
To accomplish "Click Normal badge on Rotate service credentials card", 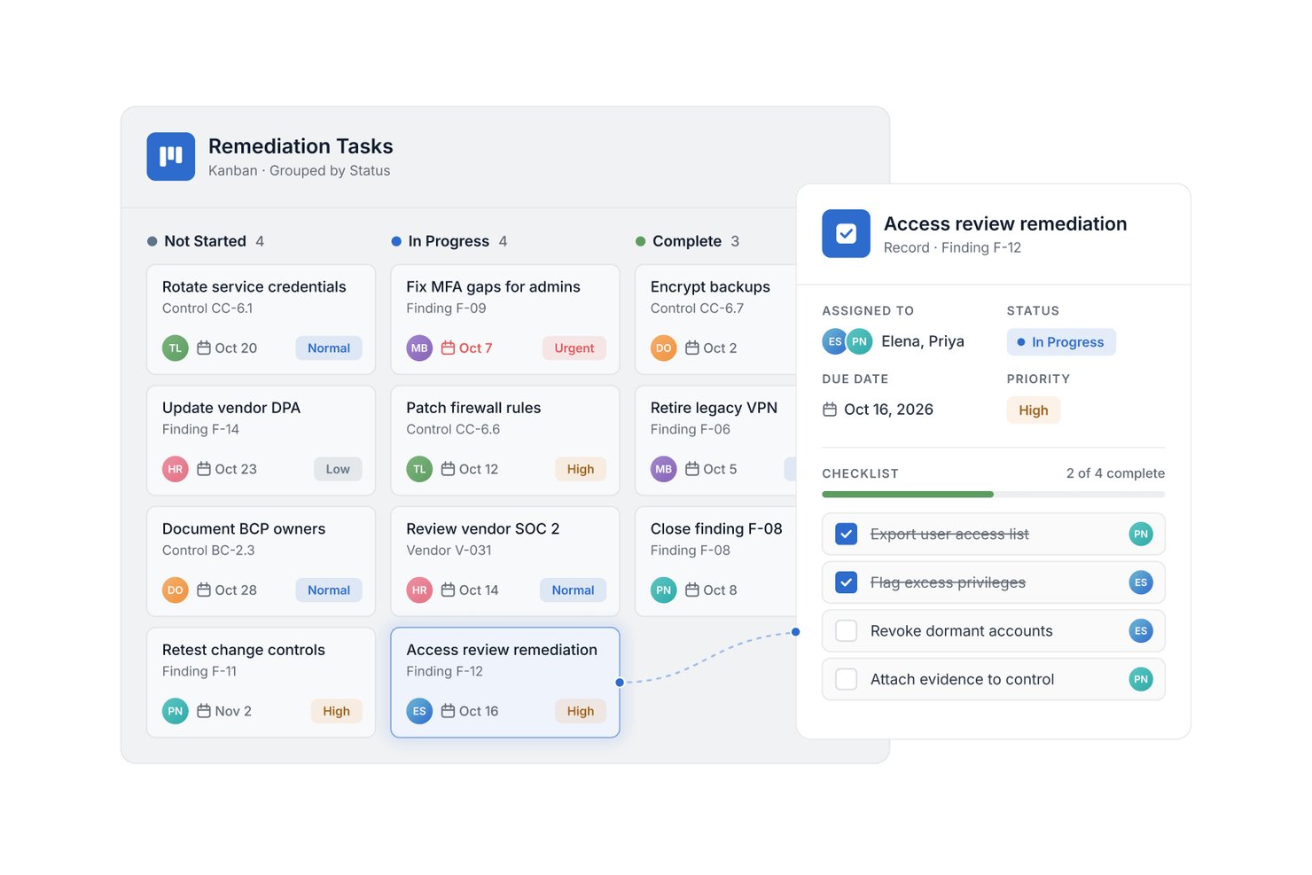I will coord(329,348).
